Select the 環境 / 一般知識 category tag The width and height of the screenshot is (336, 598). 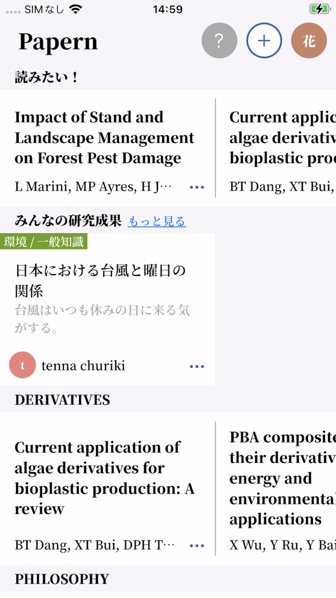click(x=44, y=242)
